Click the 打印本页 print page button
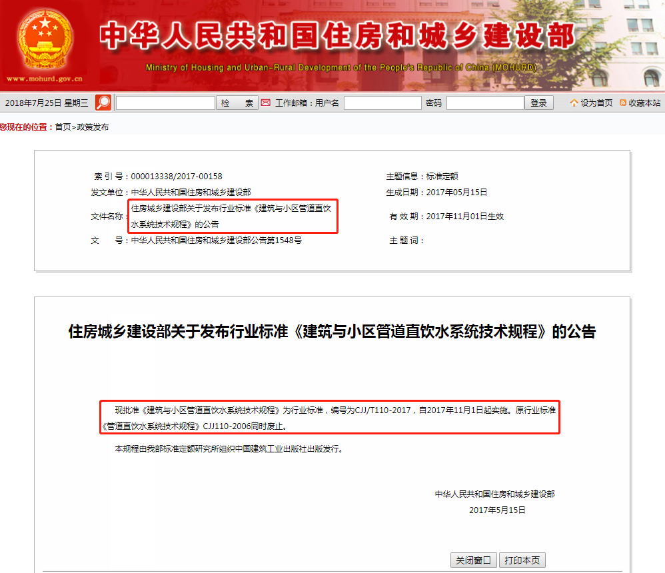Image resolution: width=665 pixels, height=573 pixels. (522, 560)
